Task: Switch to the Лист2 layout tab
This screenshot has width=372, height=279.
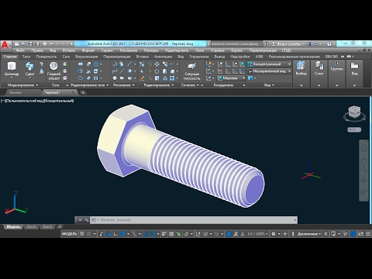Action: (47, 226)
